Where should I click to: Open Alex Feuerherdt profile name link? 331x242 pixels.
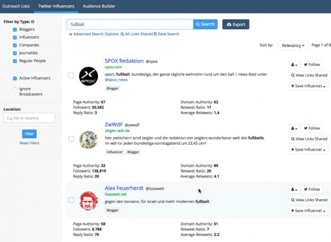(124, 188)
